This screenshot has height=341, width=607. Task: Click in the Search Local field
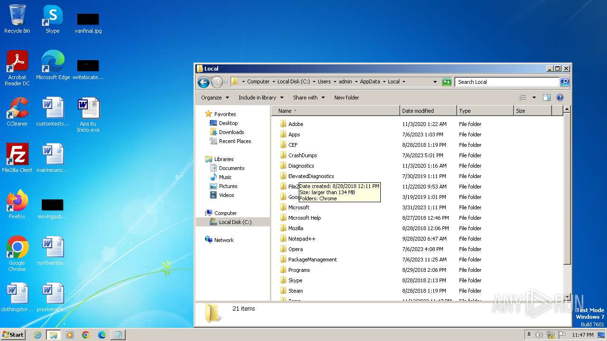point(507,82)
